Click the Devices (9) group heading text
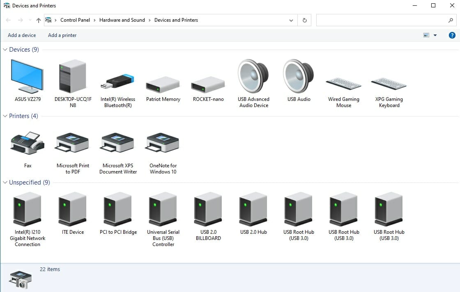The height and width of the screenshot is (292, 460). 24,50
